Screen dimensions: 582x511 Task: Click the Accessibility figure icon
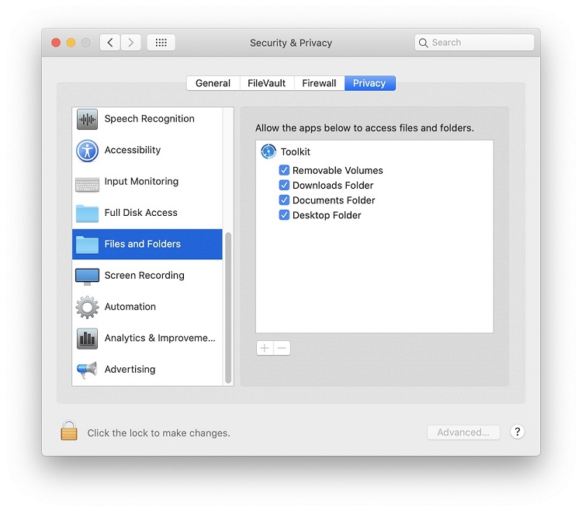coord(87,151)
